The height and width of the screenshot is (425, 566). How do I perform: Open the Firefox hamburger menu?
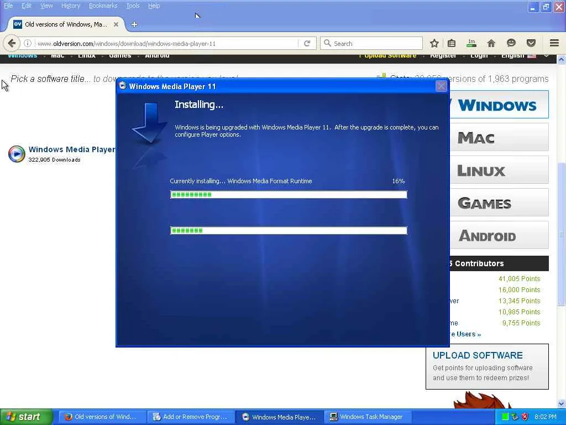point(554,43)
